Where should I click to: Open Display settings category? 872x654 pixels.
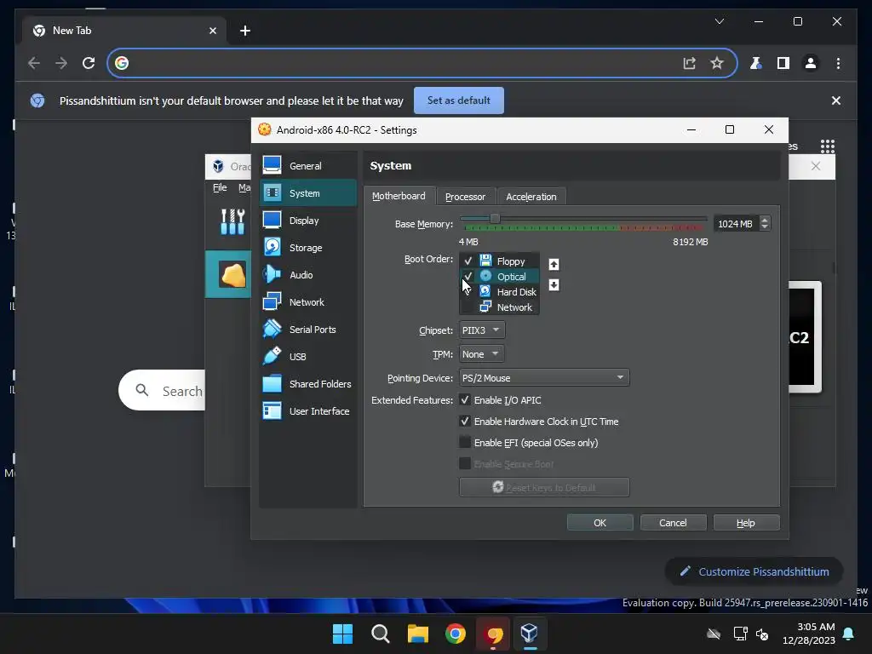click(307, 221)
